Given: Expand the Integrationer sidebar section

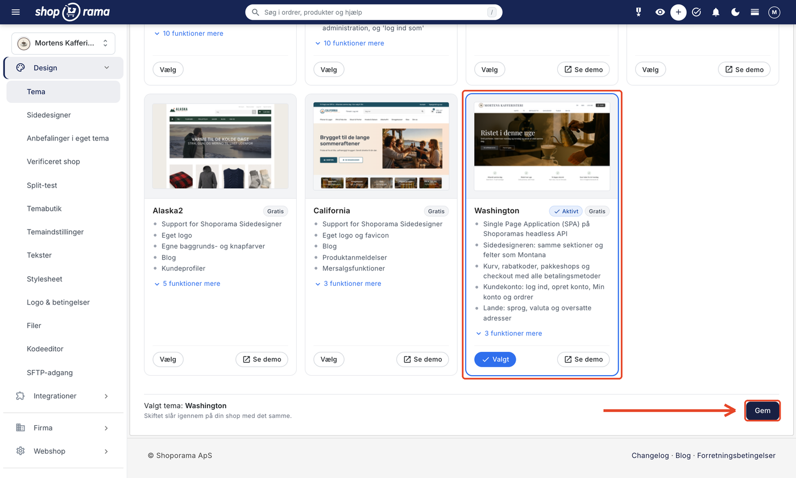Looking at the screenshot, I should point(63,396).
